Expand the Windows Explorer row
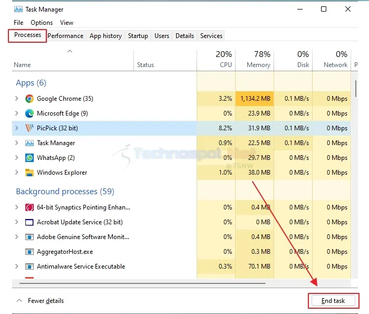The image size is (369, 314). click(16, 173)
